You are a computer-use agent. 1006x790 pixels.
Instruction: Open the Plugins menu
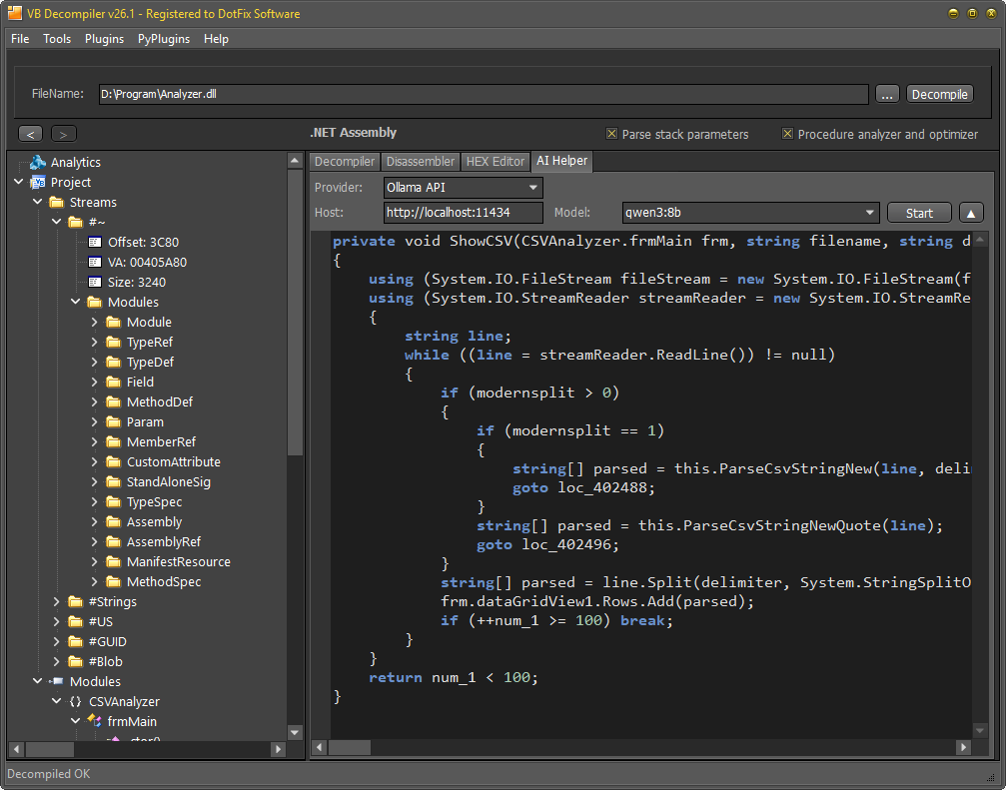click(105, 39)
